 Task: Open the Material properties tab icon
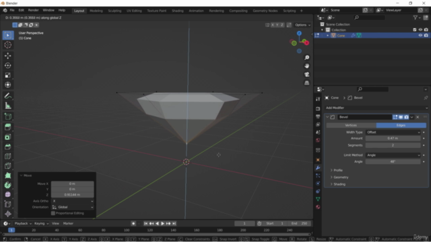[318, 207]
